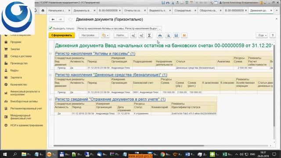281x158 pixels.
Task: Collapse the Отражение документов group
Action: pos(50,99)
